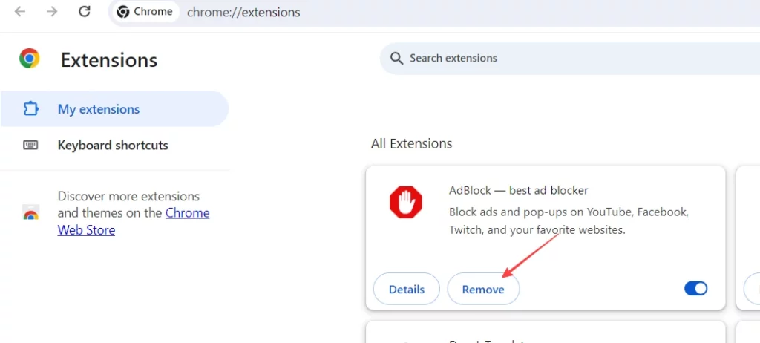Viewport: 760px width, 343px height.
Task: Focus the Search extensions field
Action: click(x=569, y=59)
